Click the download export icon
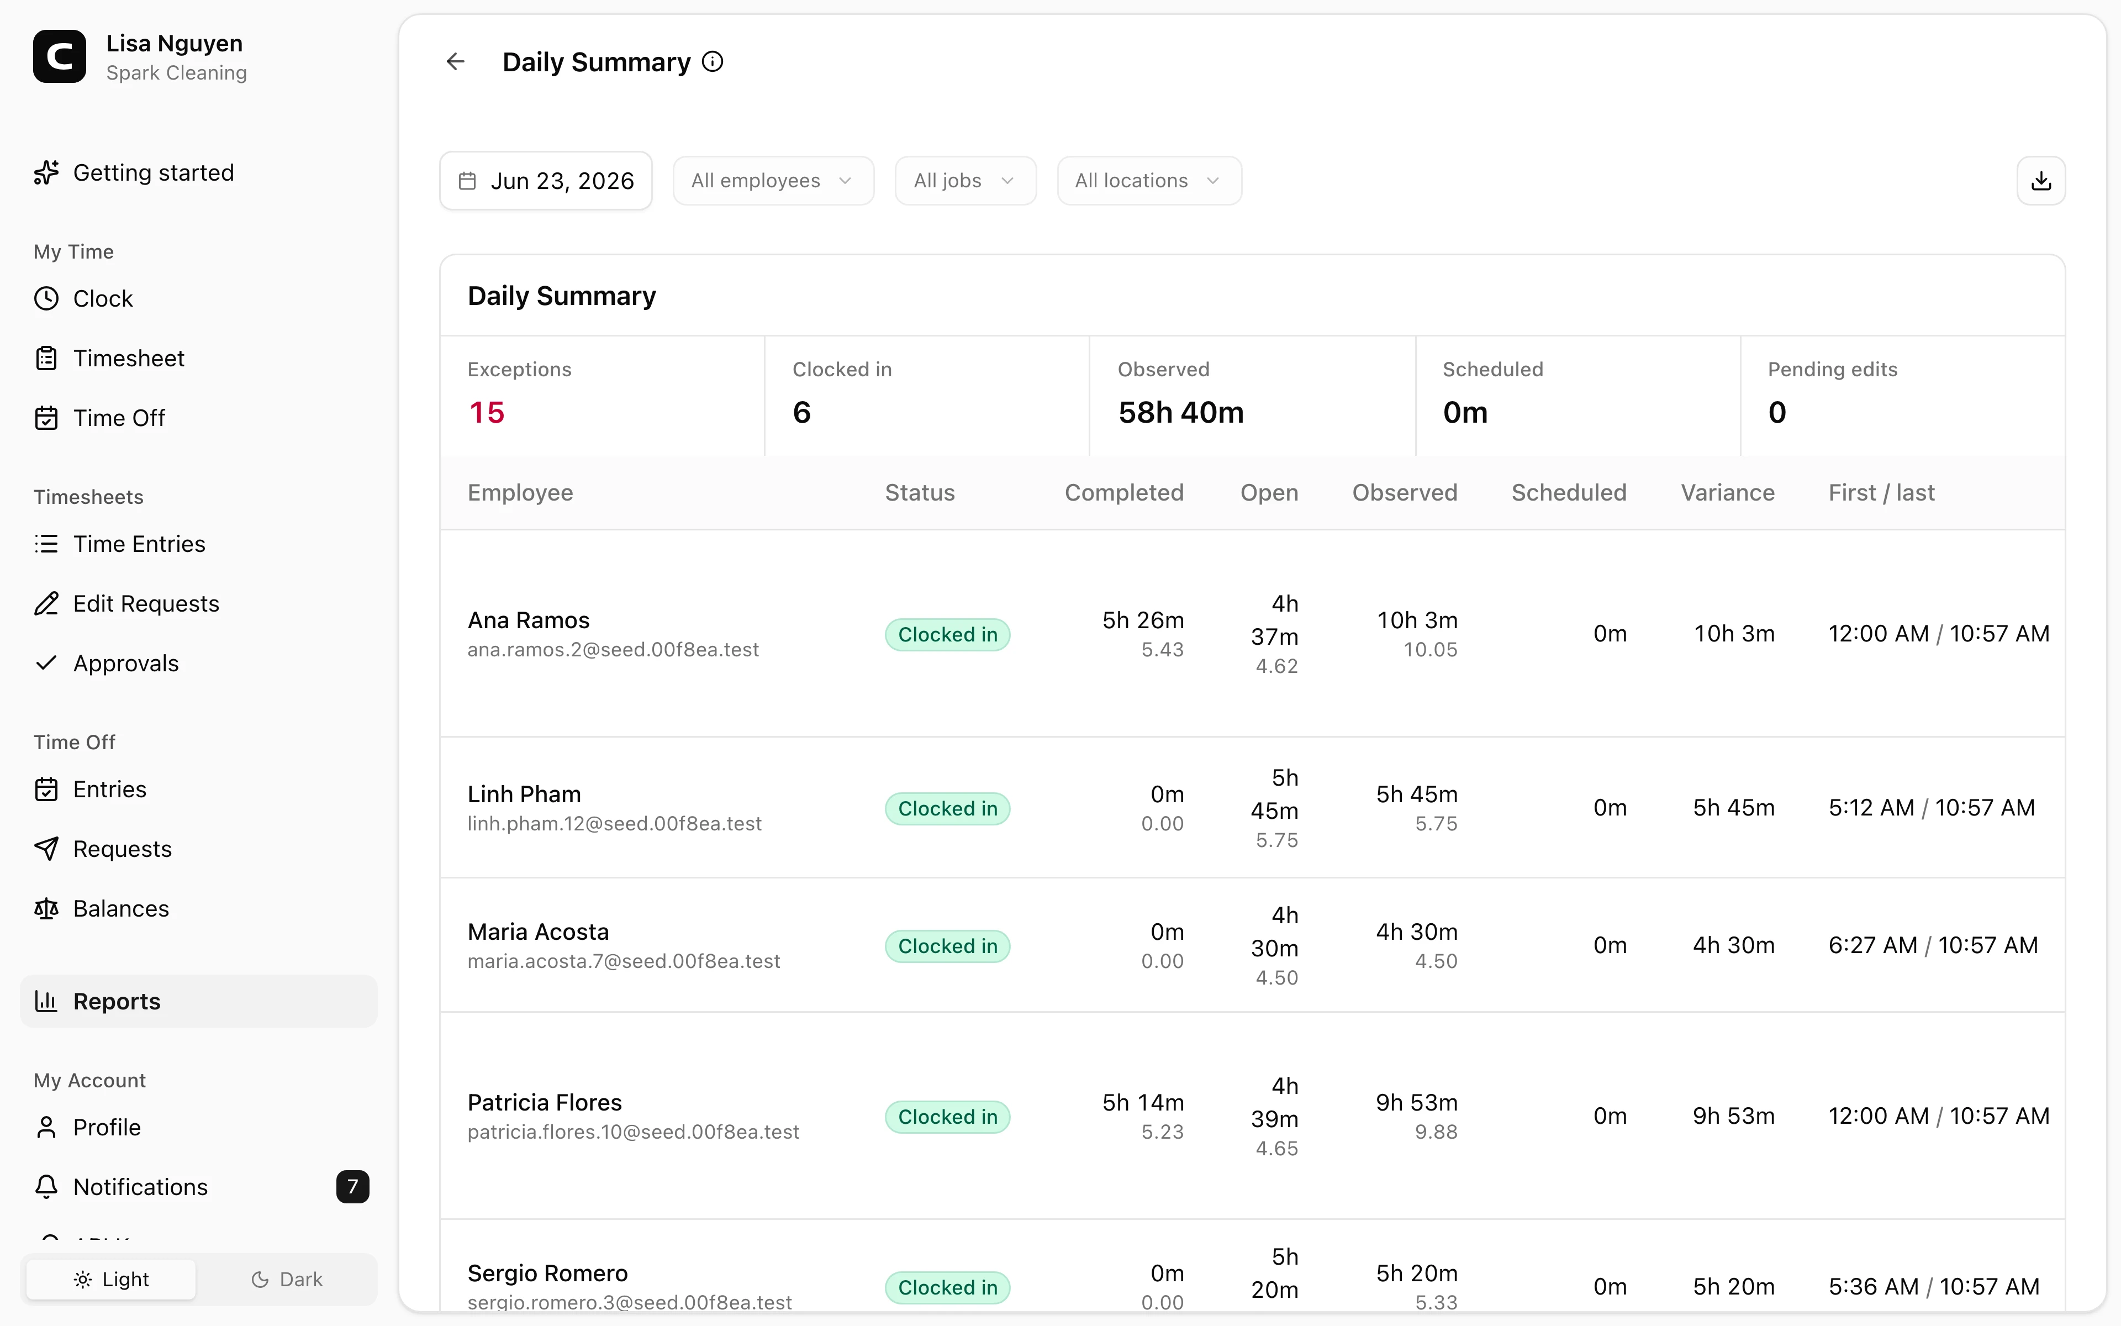Image resolution: width=2121 pixels, height=1326 pixels. pos(2040,181)
